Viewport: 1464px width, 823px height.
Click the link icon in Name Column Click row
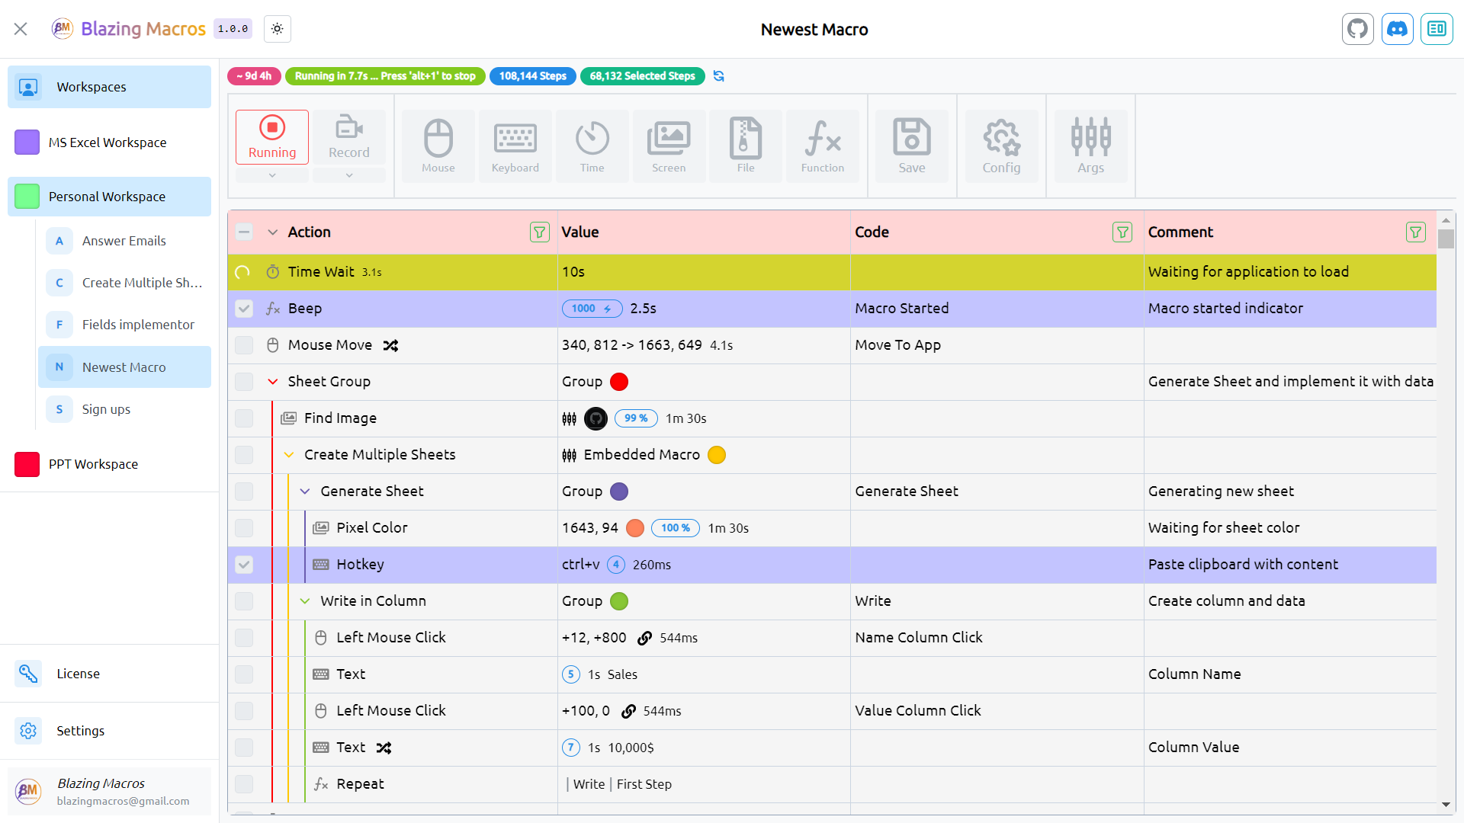pos(644,638)
